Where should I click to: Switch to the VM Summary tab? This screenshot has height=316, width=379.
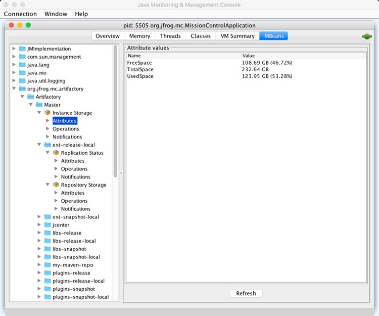(237, 36)
